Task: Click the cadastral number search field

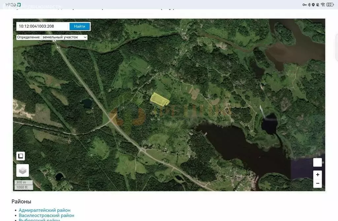Action: point(43,26)
